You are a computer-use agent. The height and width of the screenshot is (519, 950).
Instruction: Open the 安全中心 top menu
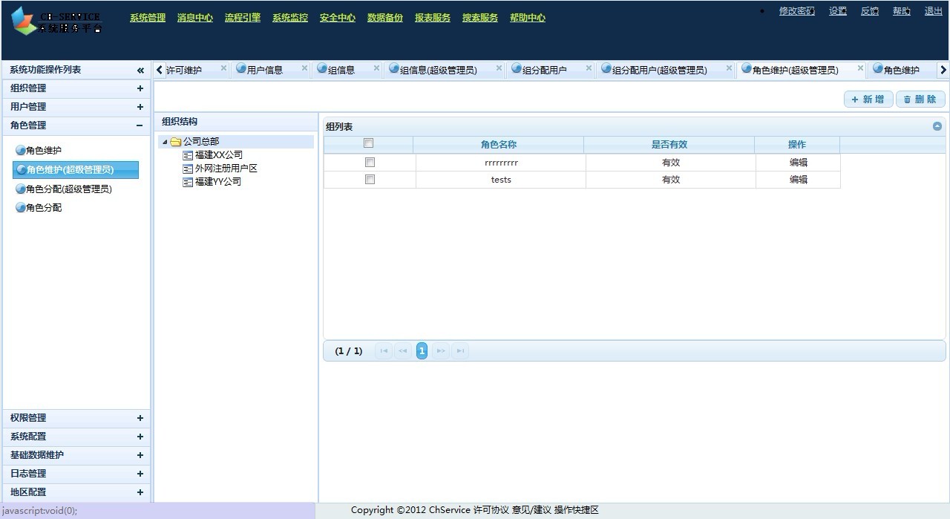338,18
